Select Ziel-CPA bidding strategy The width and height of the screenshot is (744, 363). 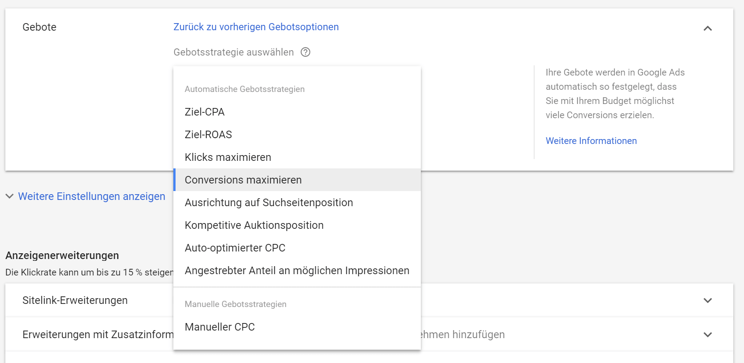point(297,112)
